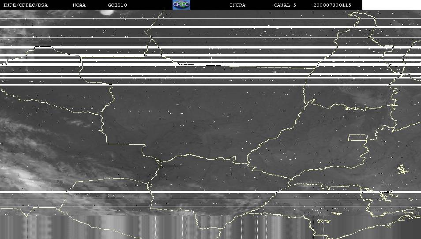The width and height of the screenshot is (421, 239).
Task: Select the INFRA header label
Action: coord(237,5)
